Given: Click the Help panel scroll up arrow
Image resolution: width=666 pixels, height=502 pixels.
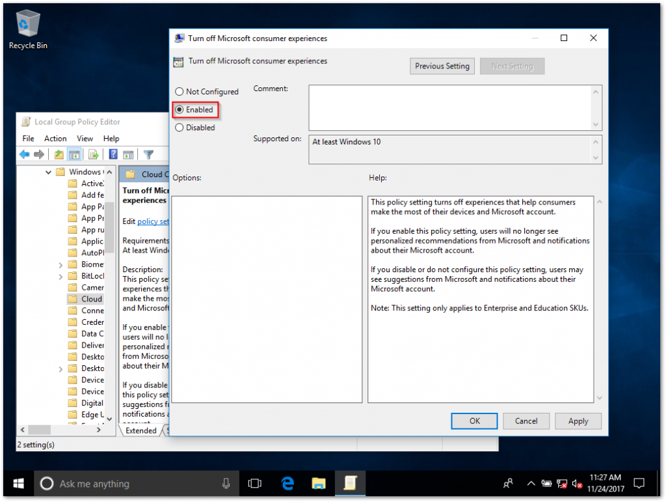Looking at the screenshot, I should coord(599,202).
